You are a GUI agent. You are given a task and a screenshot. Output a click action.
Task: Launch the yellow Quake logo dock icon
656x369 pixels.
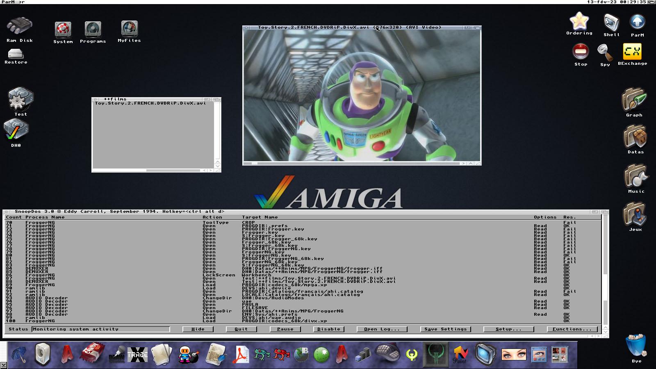tap(412, 354)
